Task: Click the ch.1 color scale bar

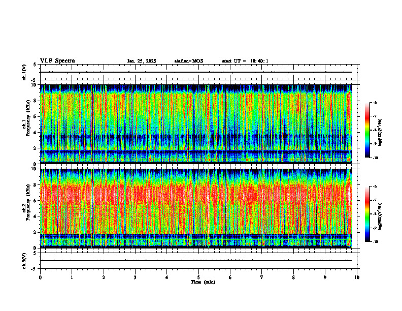Action: tap(367, 130)
